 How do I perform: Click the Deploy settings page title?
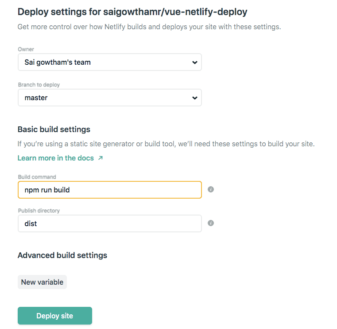[132, 12]
